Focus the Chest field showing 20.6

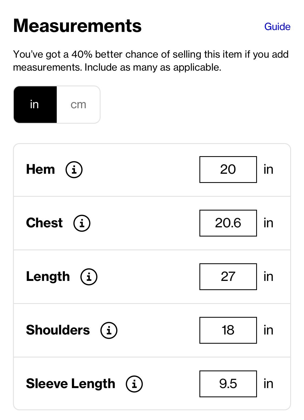[228, 223]
